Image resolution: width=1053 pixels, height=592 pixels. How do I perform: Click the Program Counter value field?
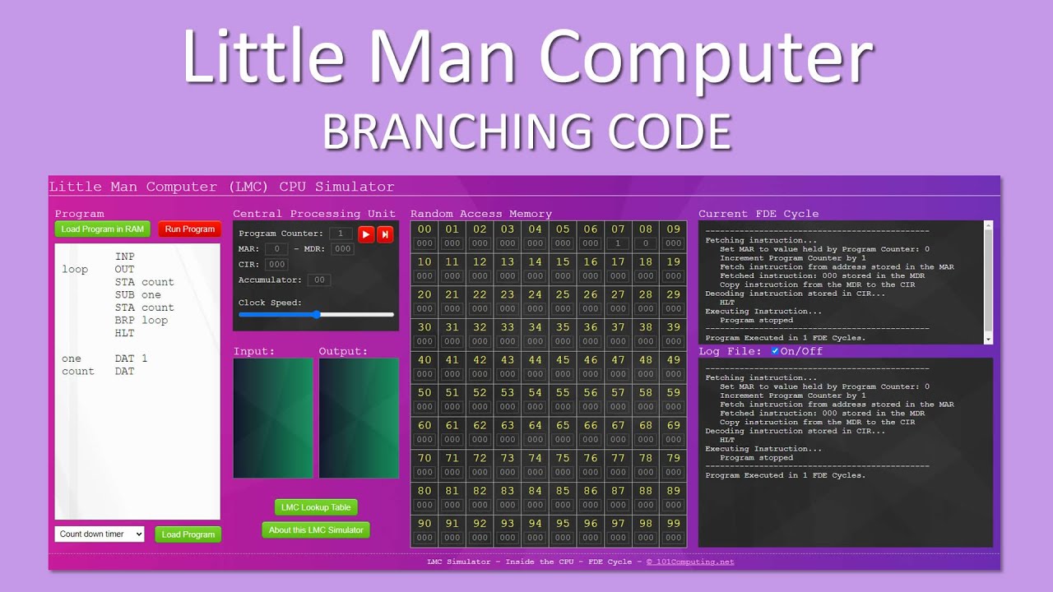(x=341, y=233)
